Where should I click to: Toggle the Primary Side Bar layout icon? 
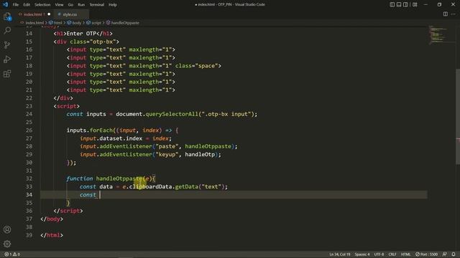pyautogui.click(x=392, y=4)
